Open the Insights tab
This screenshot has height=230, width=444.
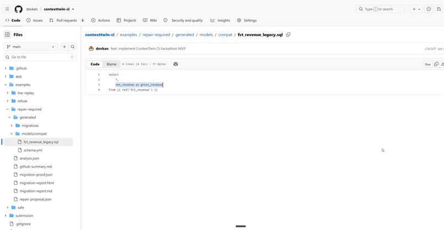coord(220,20)
